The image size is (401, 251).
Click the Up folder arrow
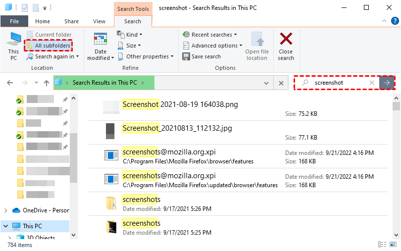pos(46,83)
